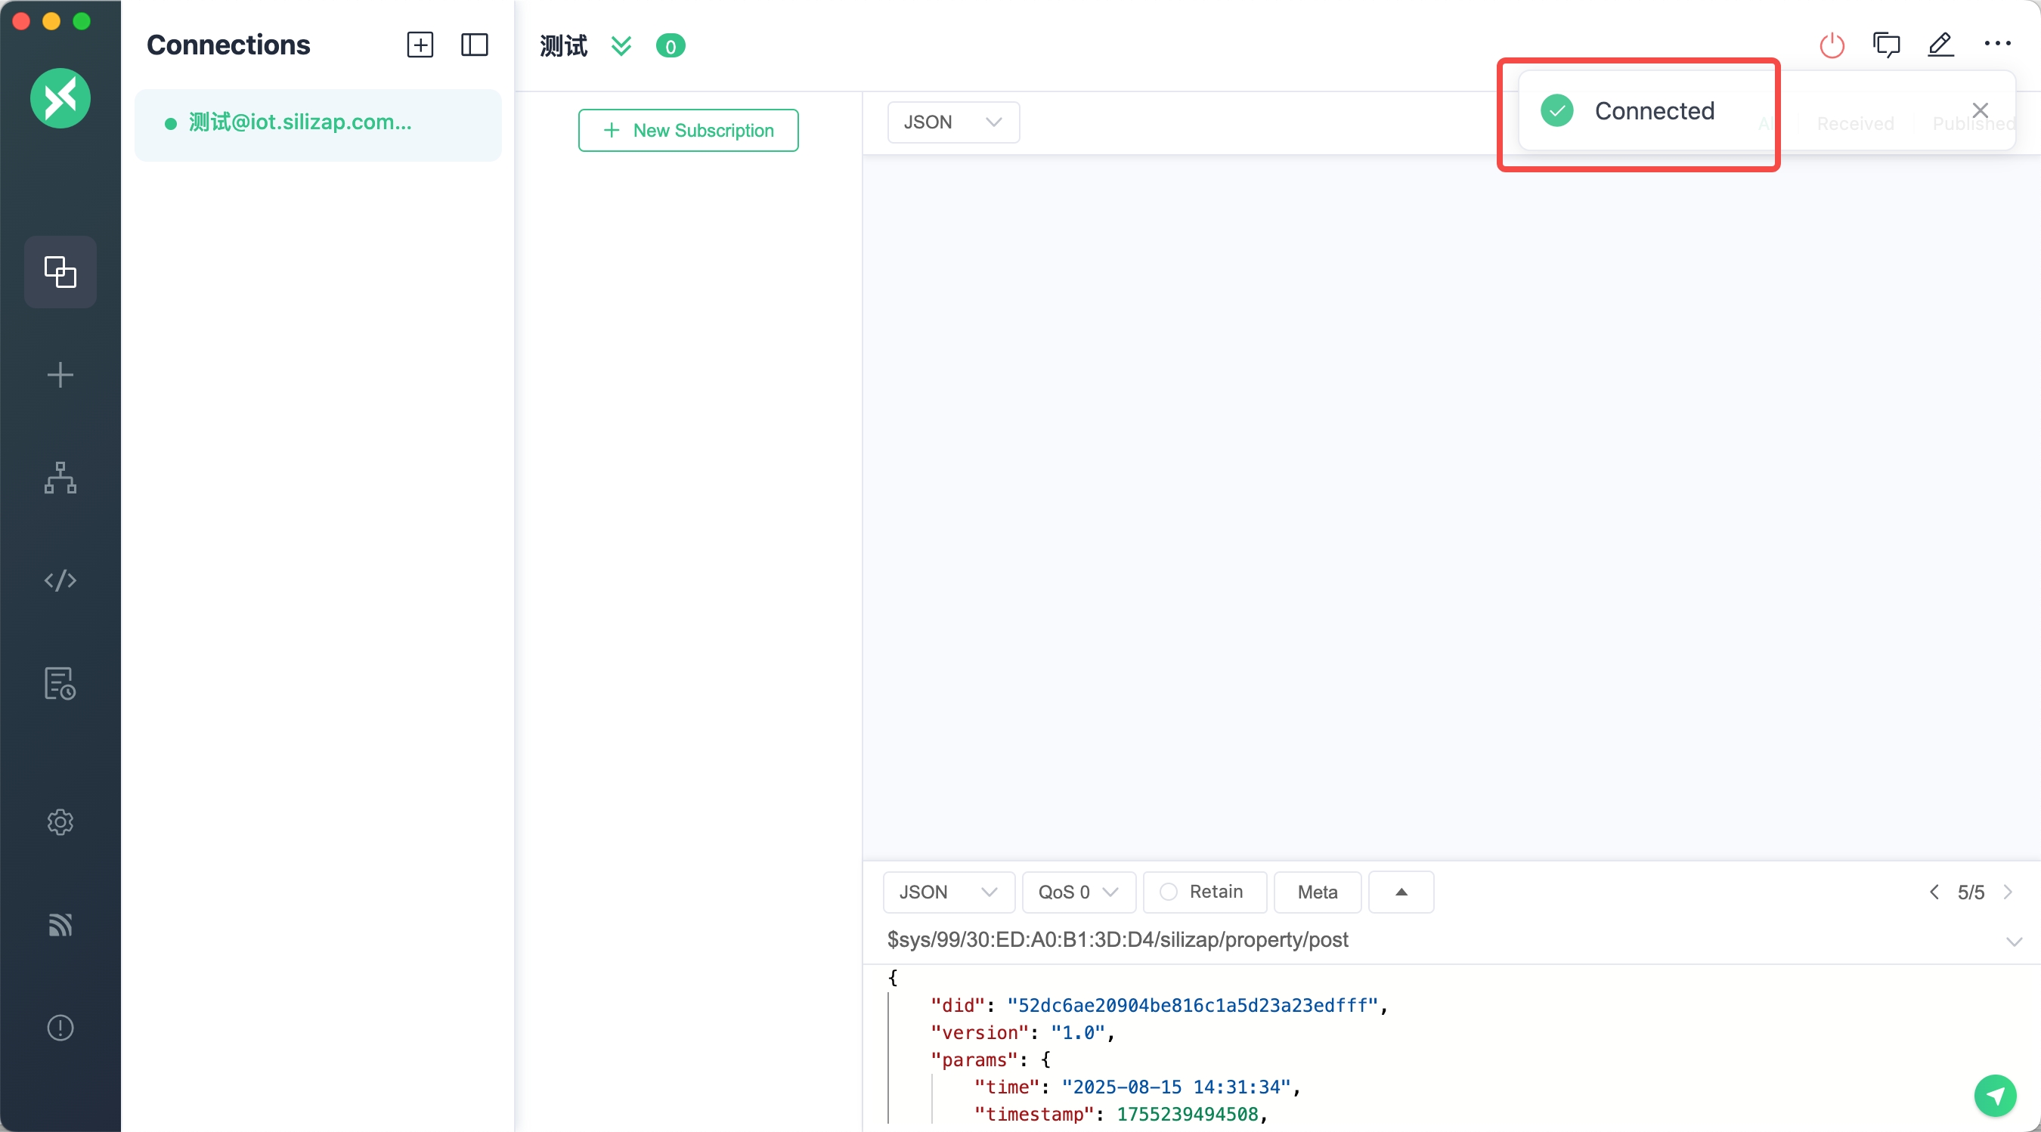
Task: Open the received payload JSON dropdown
Action: pyautogui.click(x=952, y=122)
